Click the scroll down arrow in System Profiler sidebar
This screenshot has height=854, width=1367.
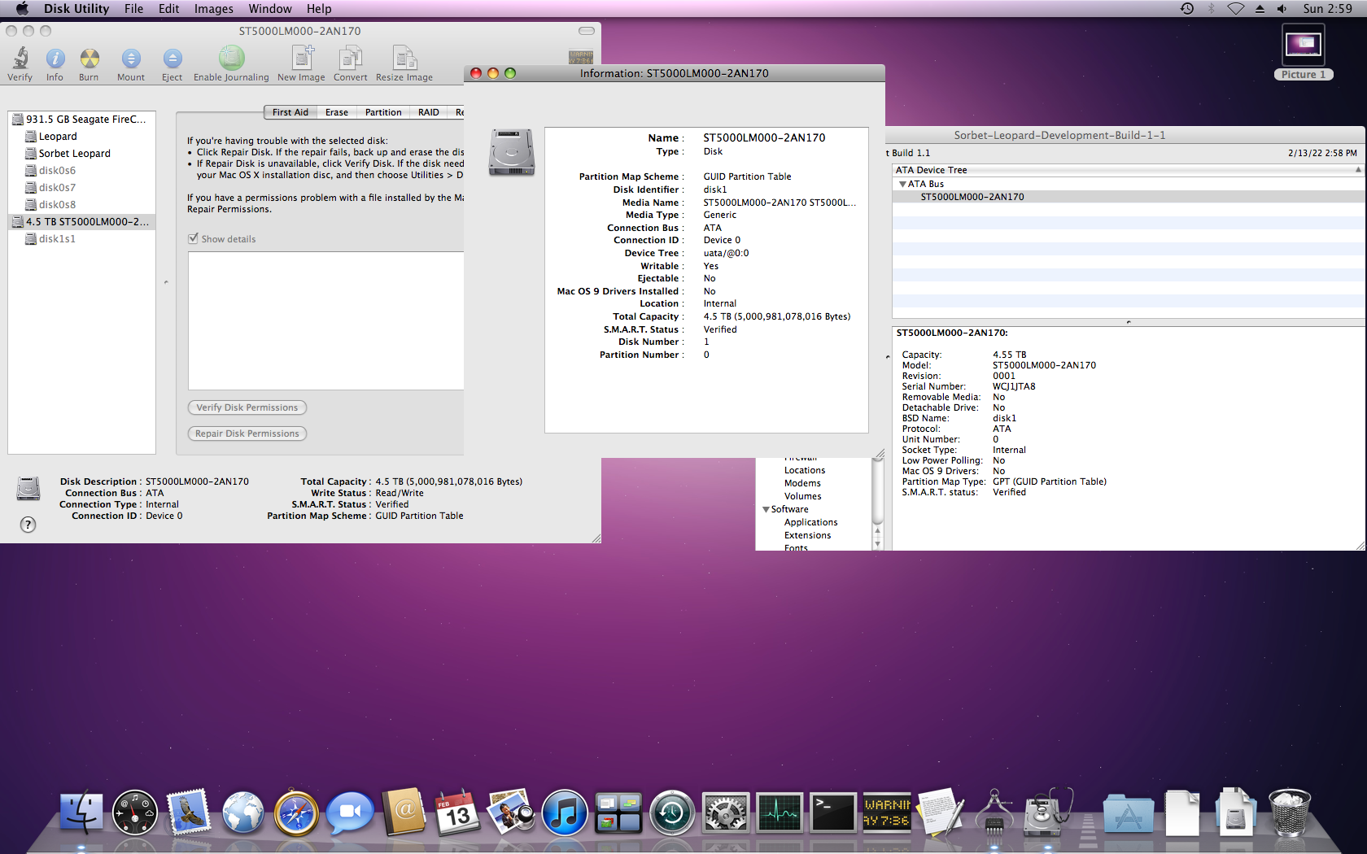(x=877, y=543)
